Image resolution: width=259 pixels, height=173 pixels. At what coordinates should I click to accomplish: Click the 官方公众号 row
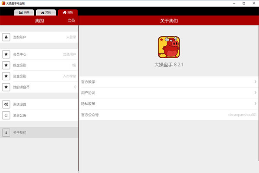169,115
